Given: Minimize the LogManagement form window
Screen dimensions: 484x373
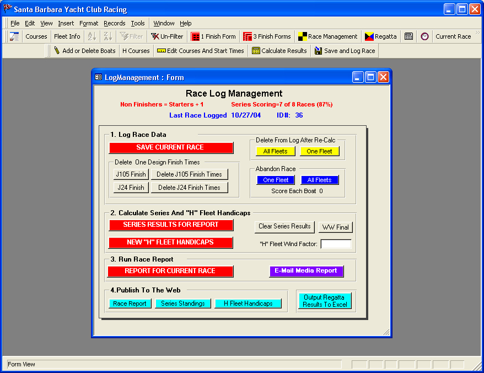Looking at the screenshot, I should [357, 77].
